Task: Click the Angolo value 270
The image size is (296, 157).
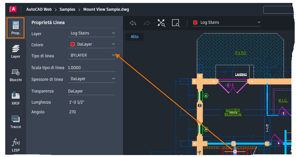Action: [73, 112]
